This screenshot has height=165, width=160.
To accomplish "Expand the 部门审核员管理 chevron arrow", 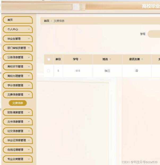I will (x=29, y=48).
